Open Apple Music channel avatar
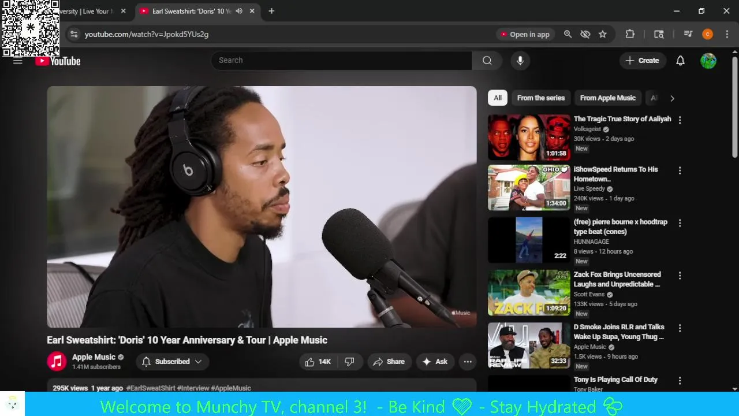 [57, 362]
